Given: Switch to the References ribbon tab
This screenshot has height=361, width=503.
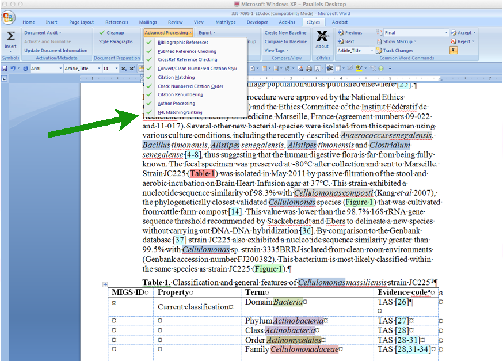Looking at the screenshot, I should coord(117,22).
